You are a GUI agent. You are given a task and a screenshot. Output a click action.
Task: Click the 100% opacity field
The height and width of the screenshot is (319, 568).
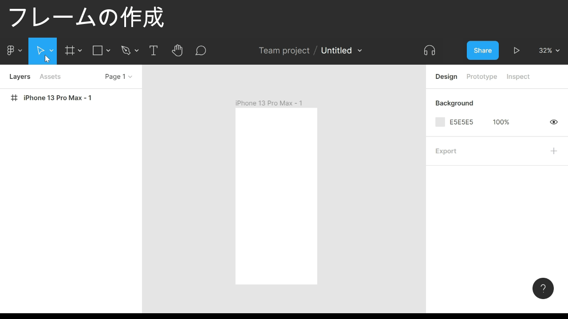tap(501, 122)
